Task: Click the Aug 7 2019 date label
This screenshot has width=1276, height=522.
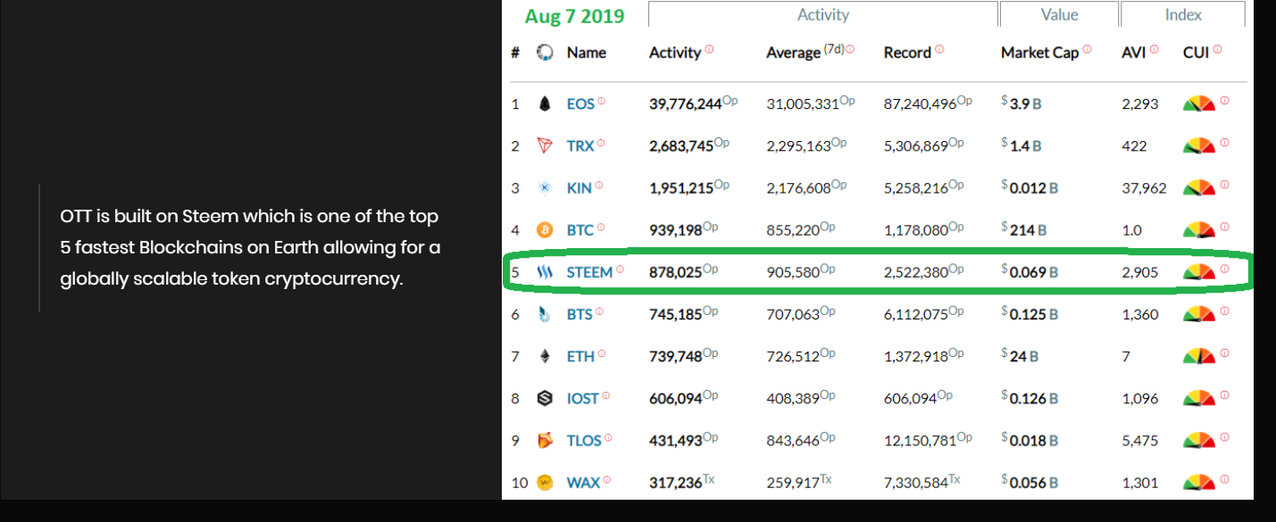Action: pyautogui.click(x=574, y=16)
